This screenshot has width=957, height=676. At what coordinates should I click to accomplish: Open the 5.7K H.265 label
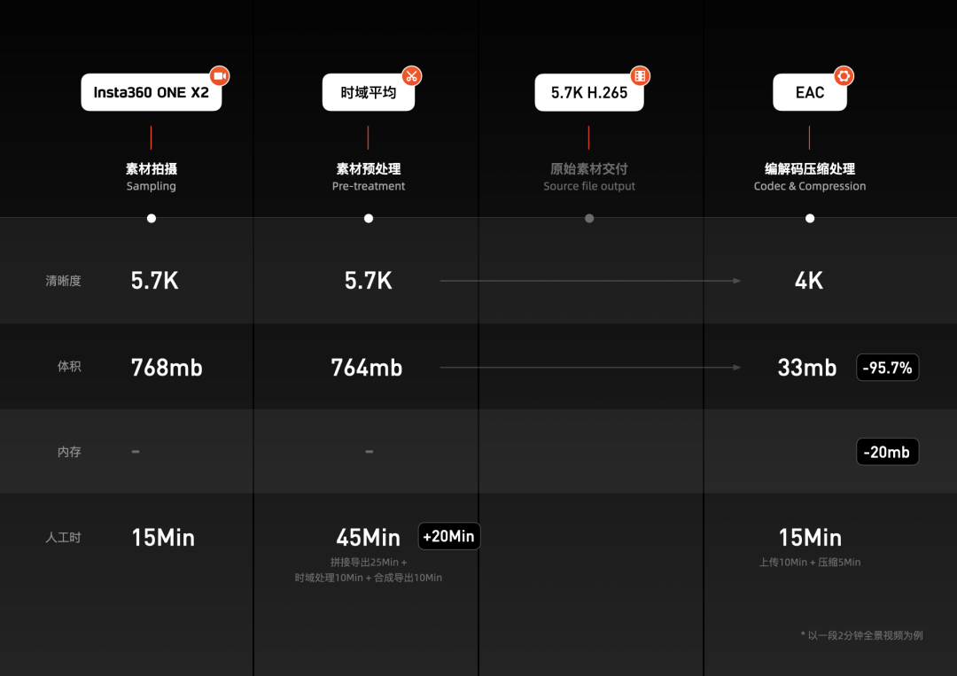(x=589, y=93)
